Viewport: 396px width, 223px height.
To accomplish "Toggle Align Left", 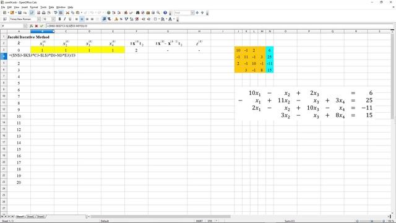I will point(77,19).
